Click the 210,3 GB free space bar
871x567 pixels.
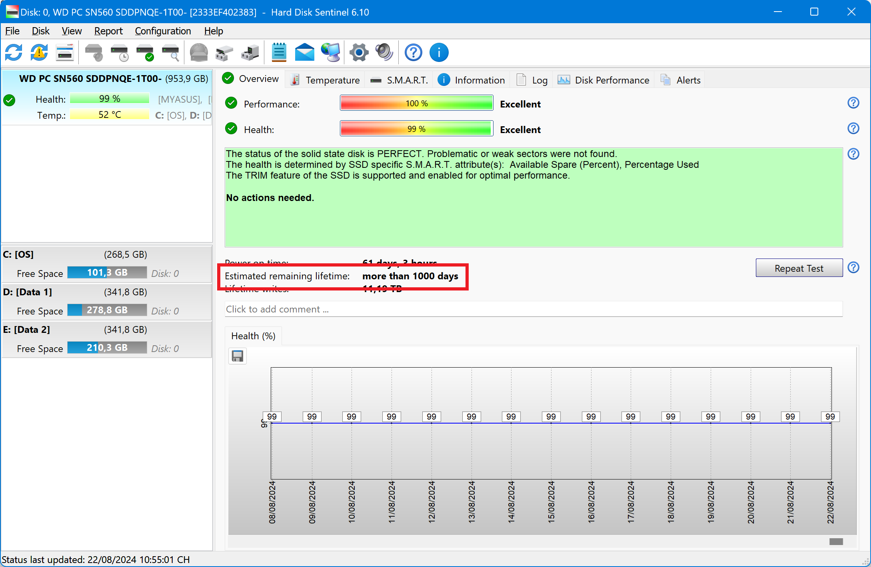pyautogui.click(x=107, y=348)
